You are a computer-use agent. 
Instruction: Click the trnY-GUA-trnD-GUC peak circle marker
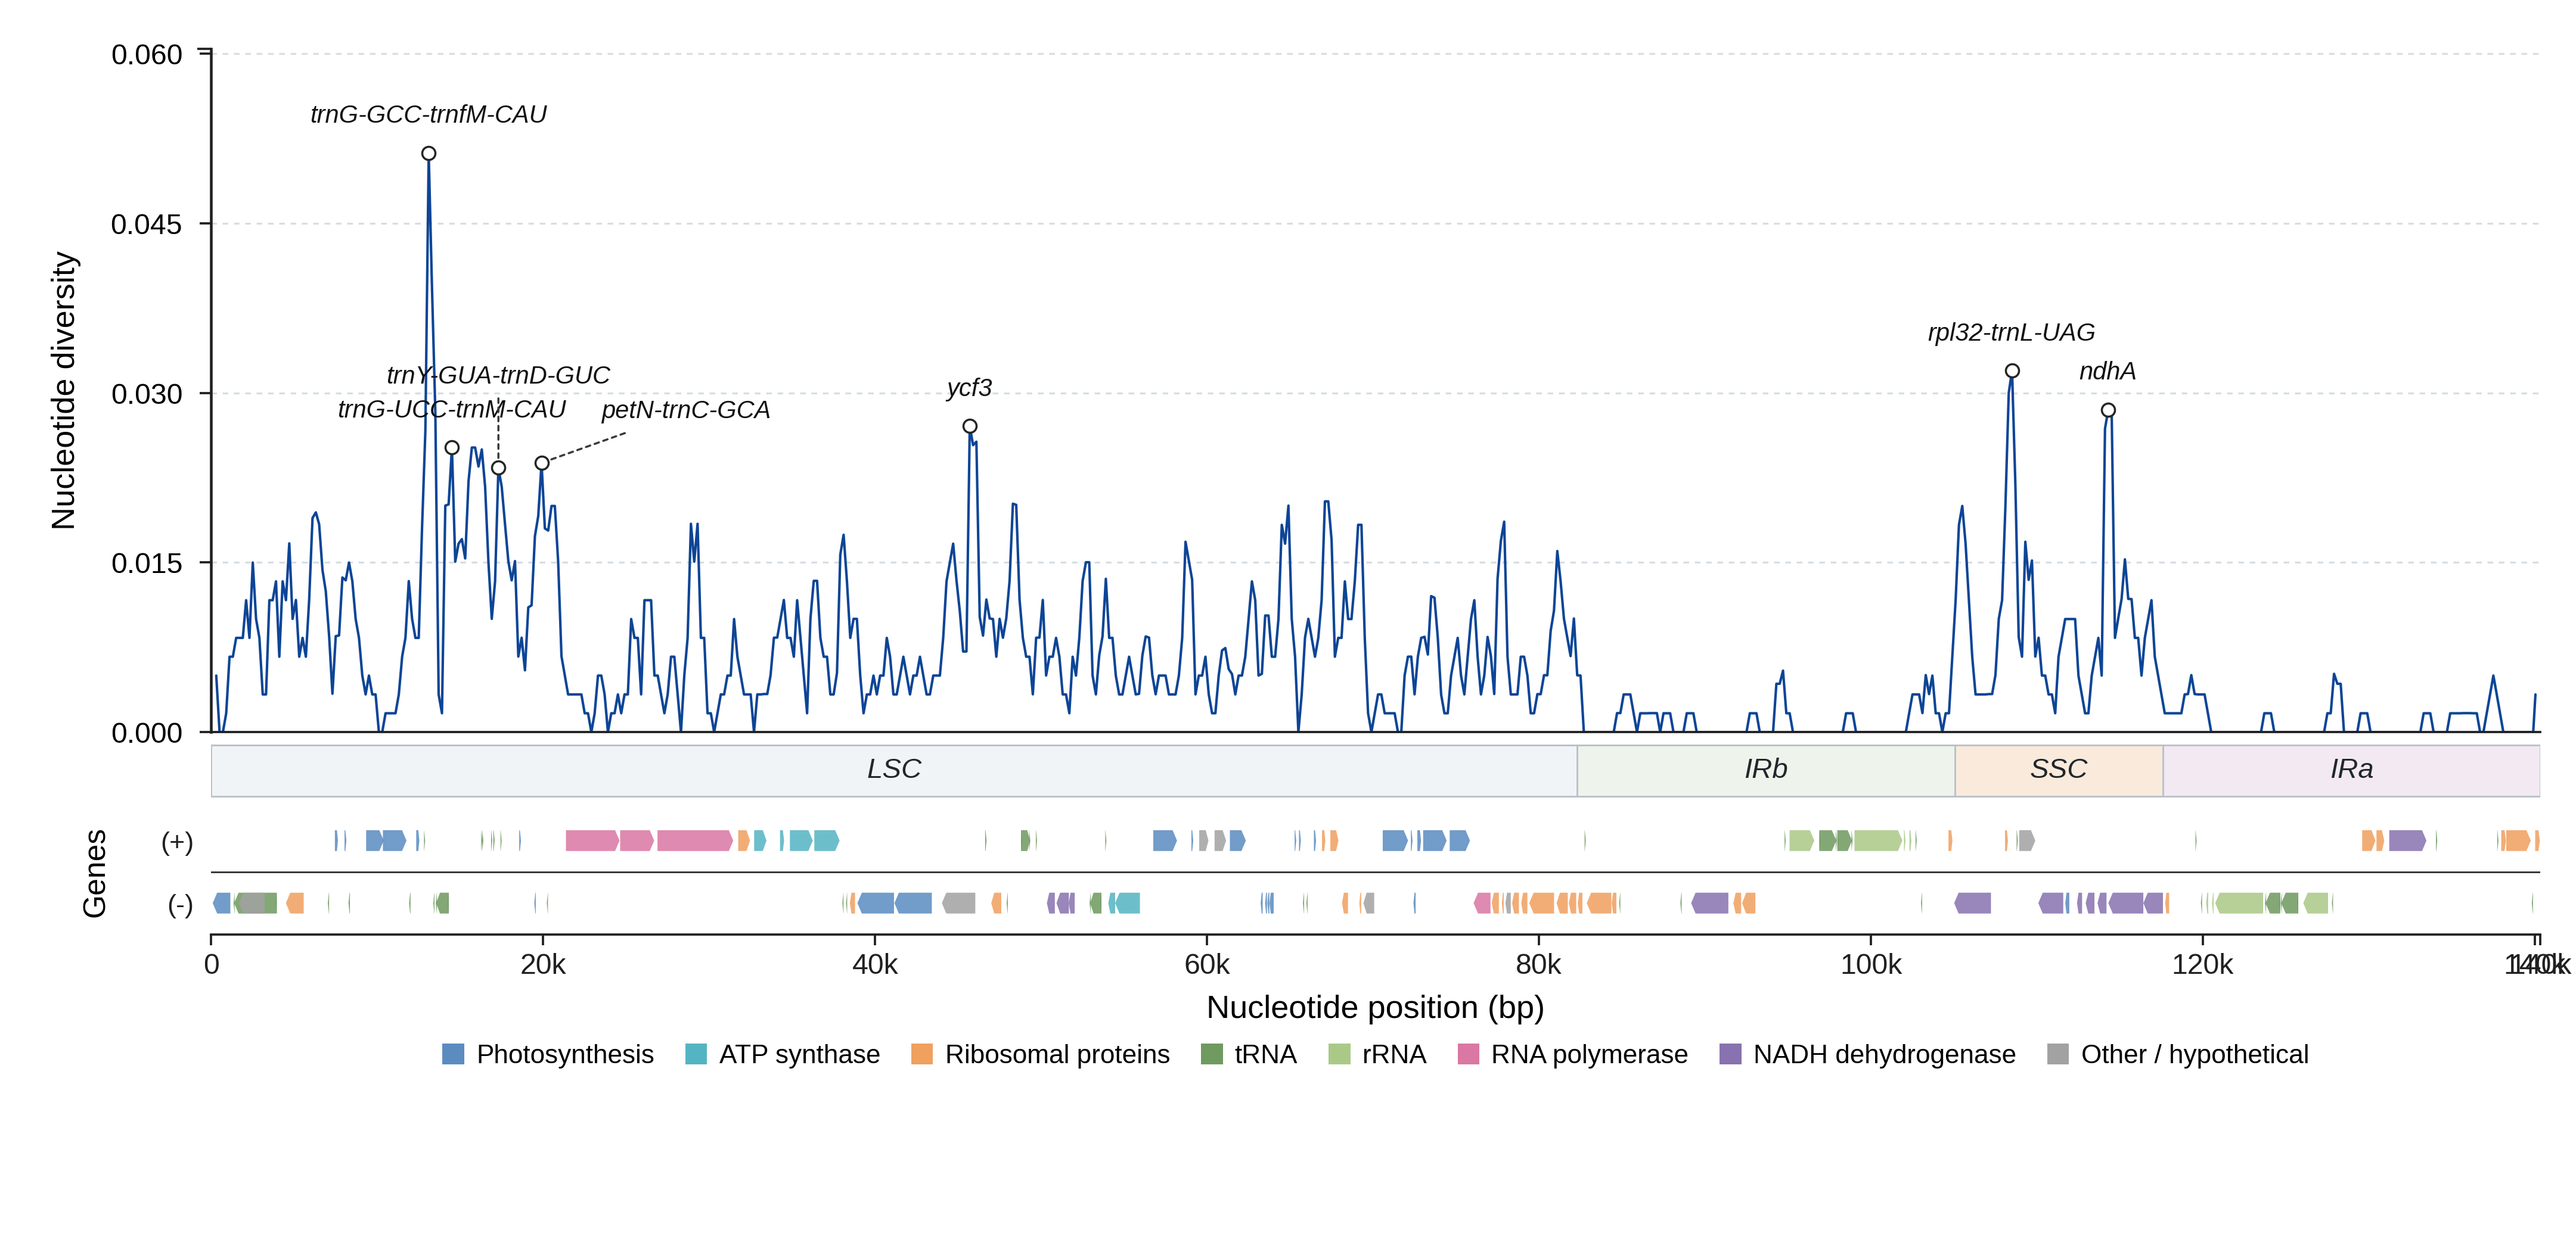(x=499, y=468)
